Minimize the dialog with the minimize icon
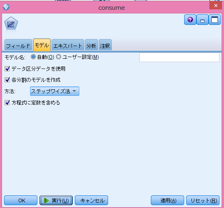 pyautogui.click(x=202, y=20)
